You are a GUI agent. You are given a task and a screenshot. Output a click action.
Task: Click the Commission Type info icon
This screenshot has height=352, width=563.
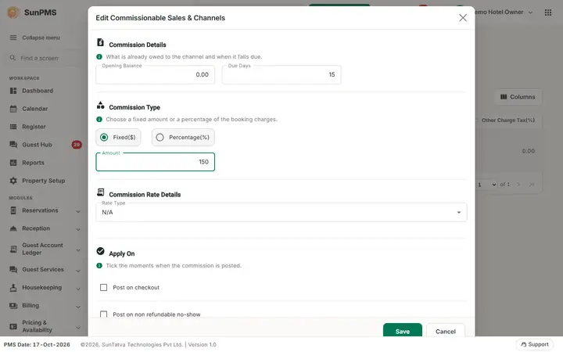(99, 119)
